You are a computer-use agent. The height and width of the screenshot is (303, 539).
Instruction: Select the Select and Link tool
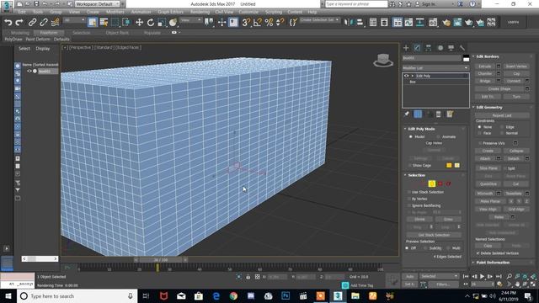click(32, 23)
